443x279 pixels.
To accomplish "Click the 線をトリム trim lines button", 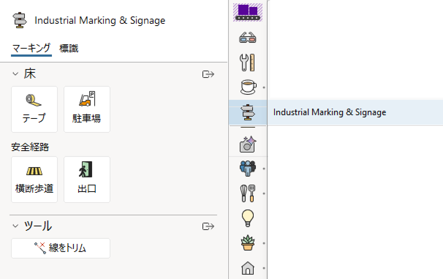I will pyautogui.click(x=61, y=248).
